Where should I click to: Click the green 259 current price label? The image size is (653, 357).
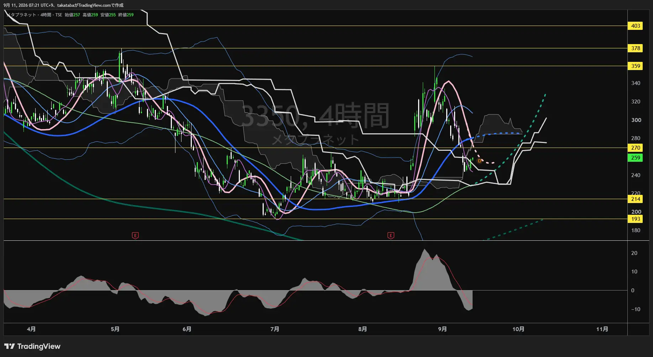[636, 158]
